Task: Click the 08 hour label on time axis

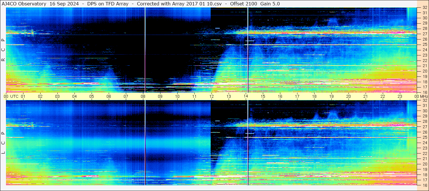Action: tap(143, 96)
